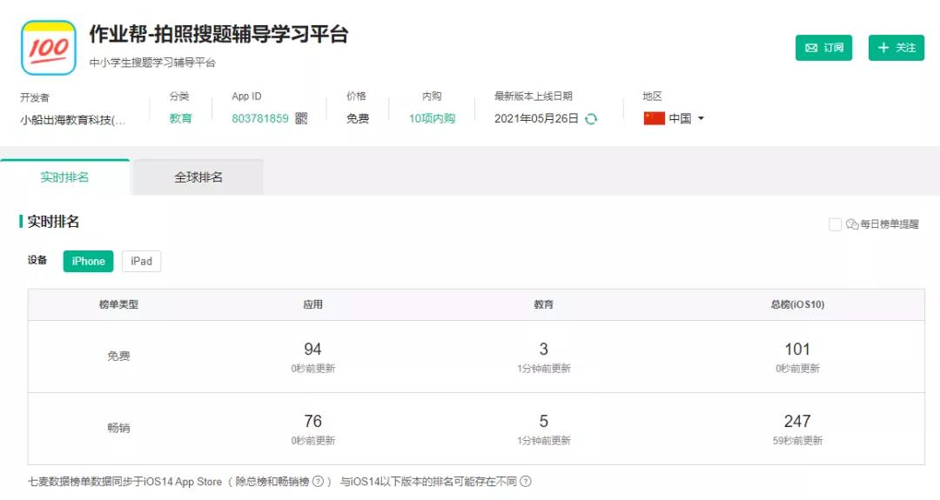Enable the 每日榜单提醒 checkbox
940x500 pixels.
pos(835,224)
